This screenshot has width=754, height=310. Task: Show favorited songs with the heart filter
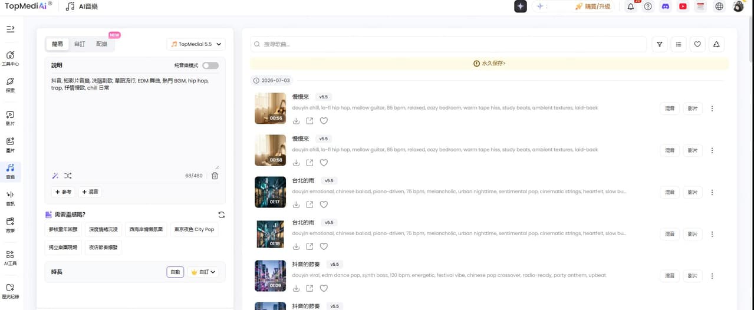[697, 44]
